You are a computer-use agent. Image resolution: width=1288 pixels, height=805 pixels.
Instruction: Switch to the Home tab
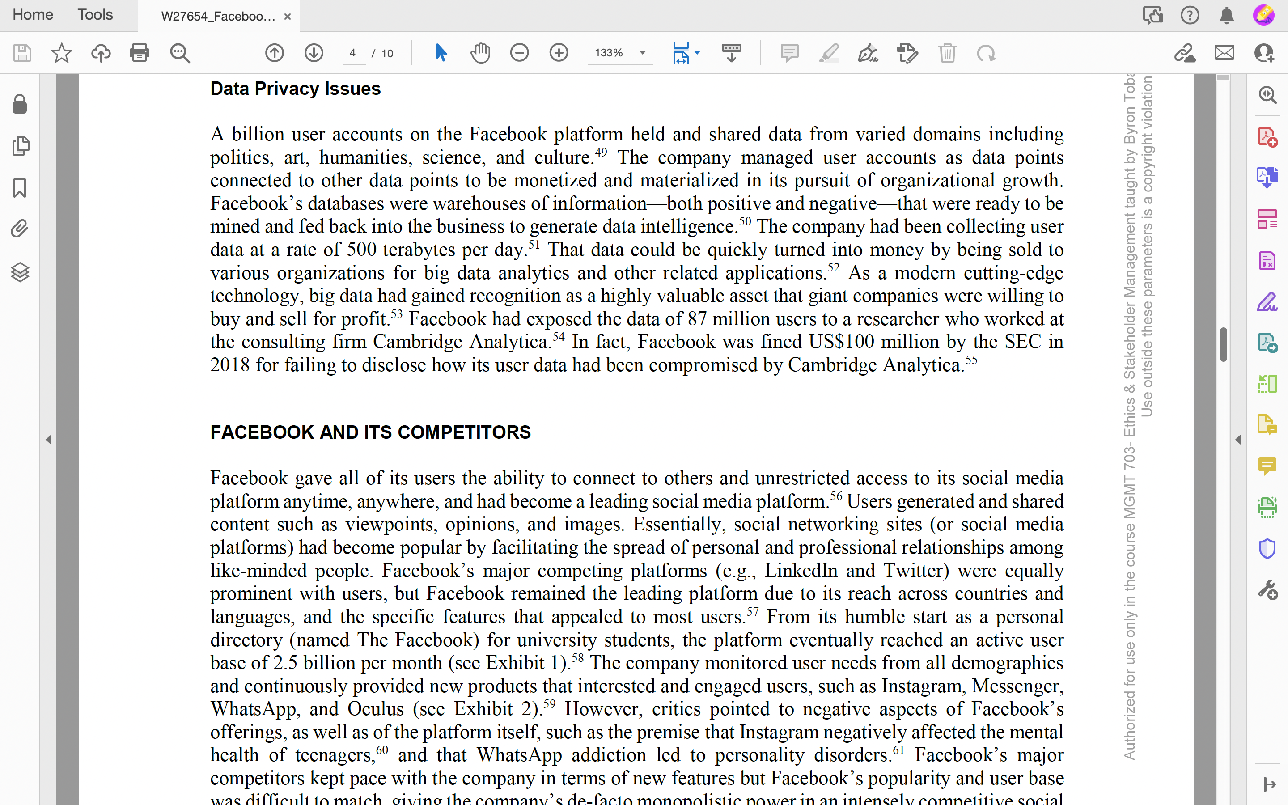pos(33,14)
